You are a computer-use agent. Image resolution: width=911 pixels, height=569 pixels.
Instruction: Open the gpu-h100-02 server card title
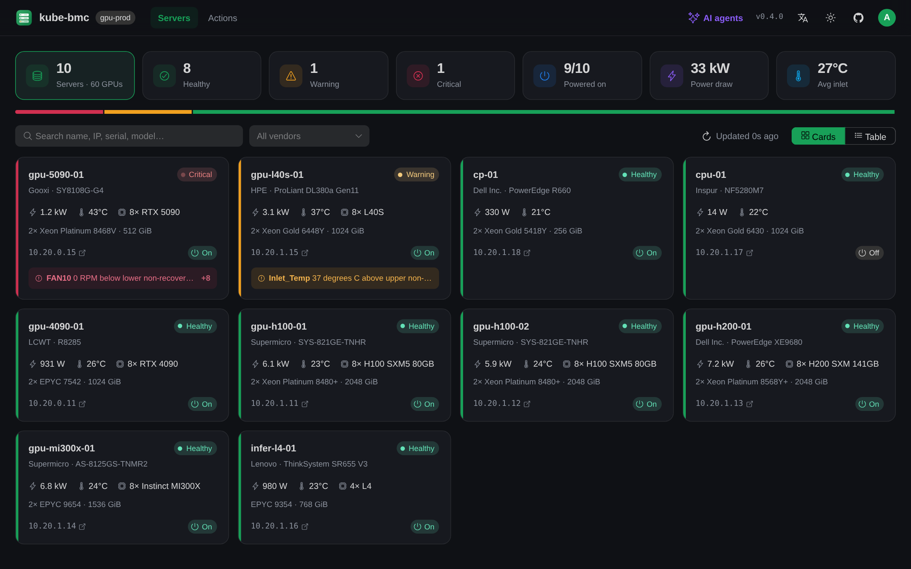(501, 327)
